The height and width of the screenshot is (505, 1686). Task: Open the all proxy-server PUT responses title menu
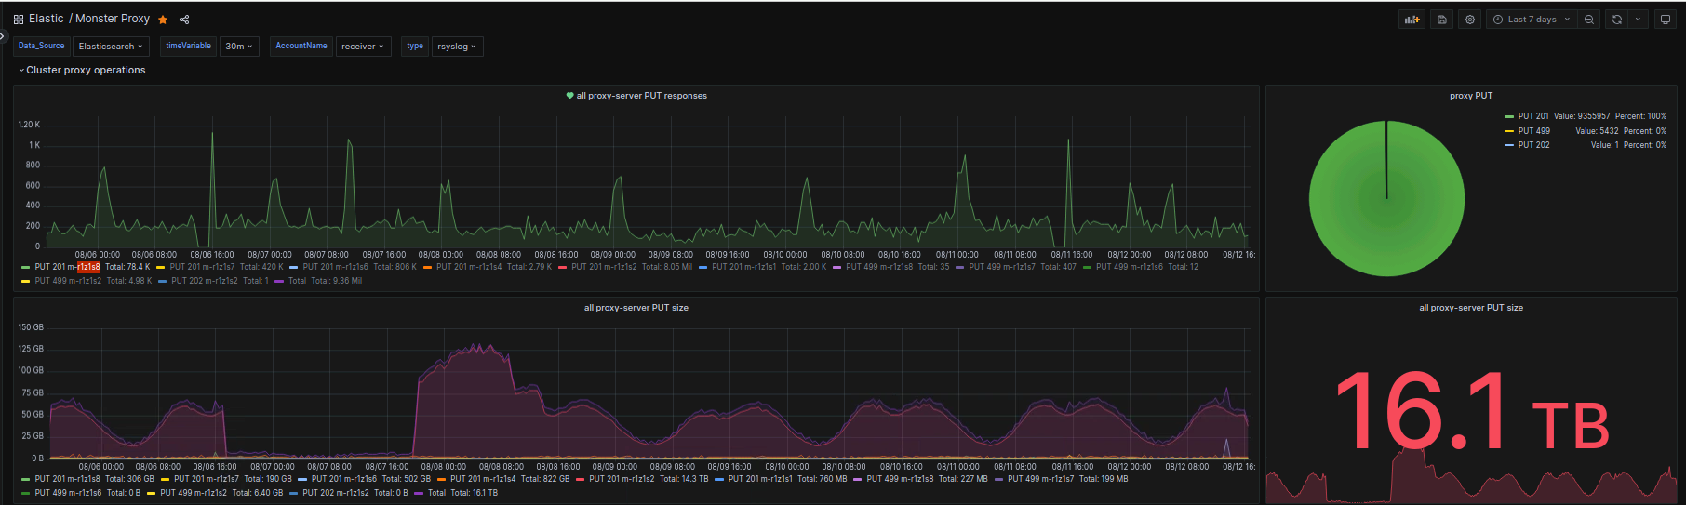tap(641, 96)
